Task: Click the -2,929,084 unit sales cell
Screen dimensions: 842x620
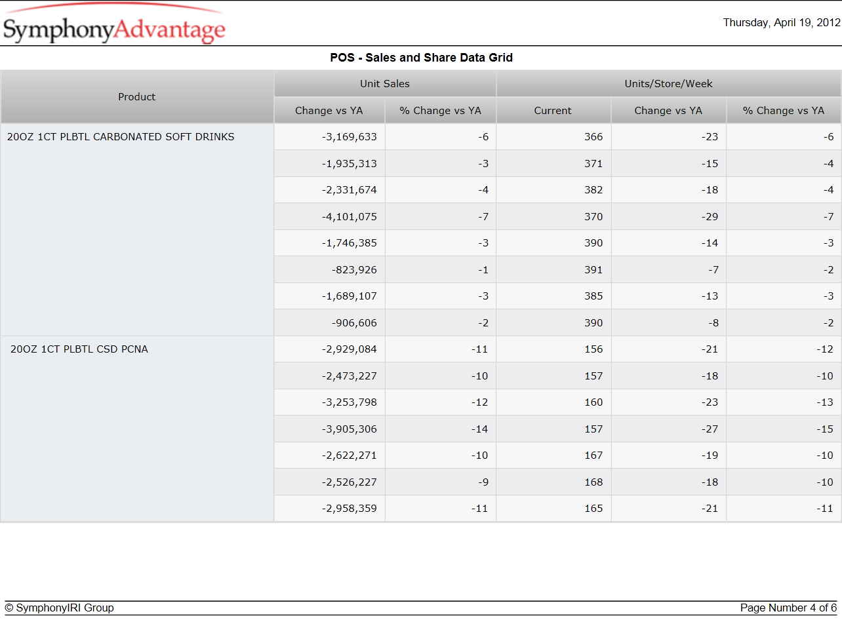Action: (x=329, y=349)
